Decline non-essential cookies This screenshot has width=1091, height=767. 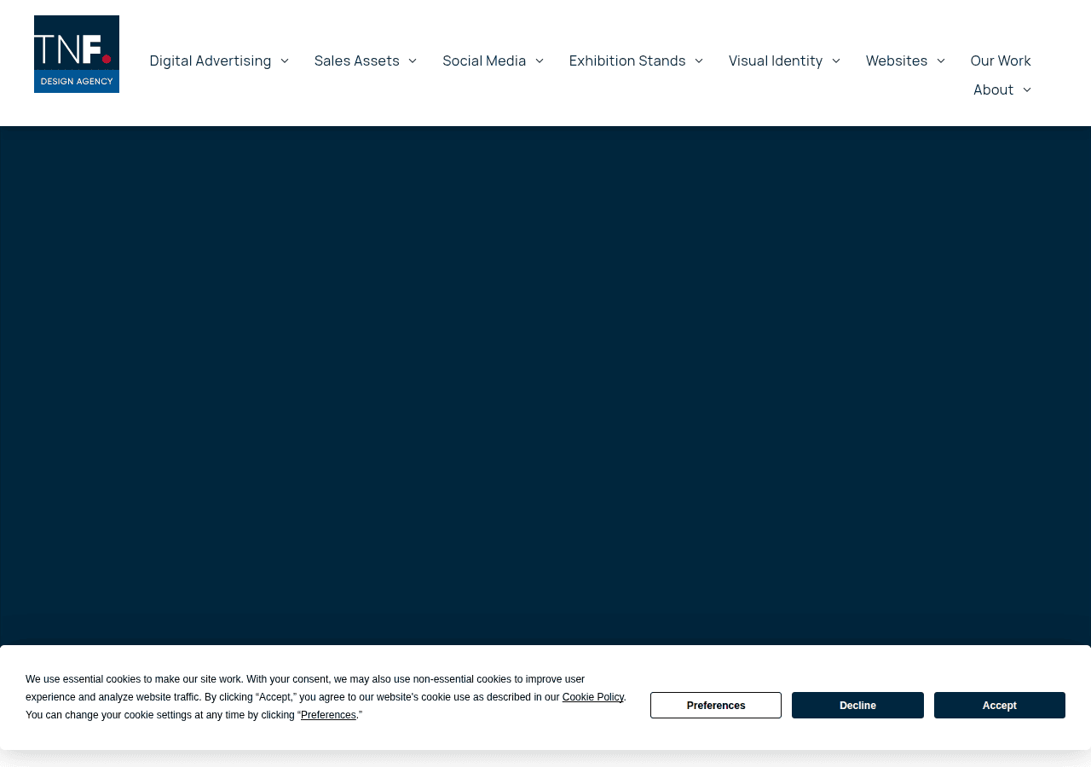[x=857, y=706]
